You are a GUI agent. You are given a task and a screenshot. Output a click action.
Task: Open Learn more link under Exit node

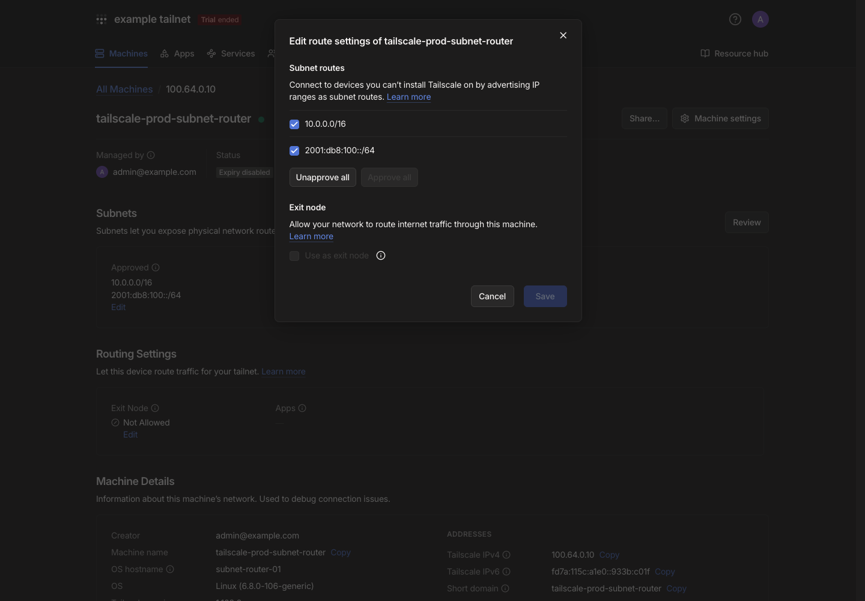pyautogui.click(x=311, y=236)
